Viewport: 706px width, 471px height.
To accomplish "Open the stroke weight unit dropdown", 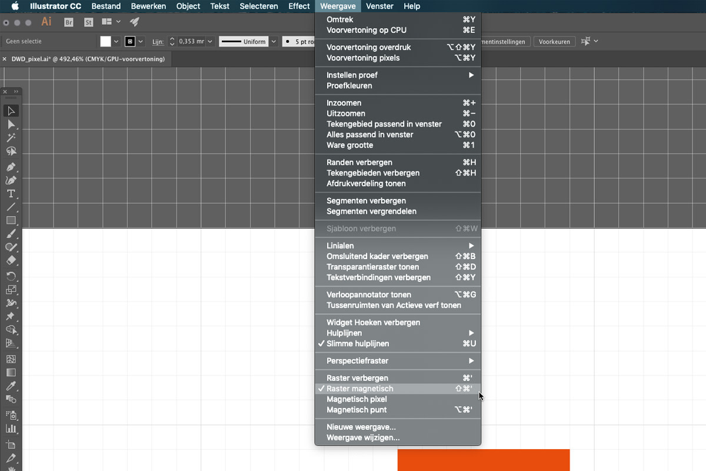I will (210, 42).
